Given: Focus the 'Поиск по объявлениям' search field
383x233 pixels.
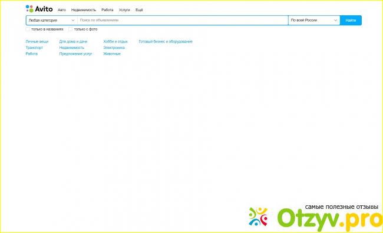Looking at the screenshot, I should pos(183,20).
